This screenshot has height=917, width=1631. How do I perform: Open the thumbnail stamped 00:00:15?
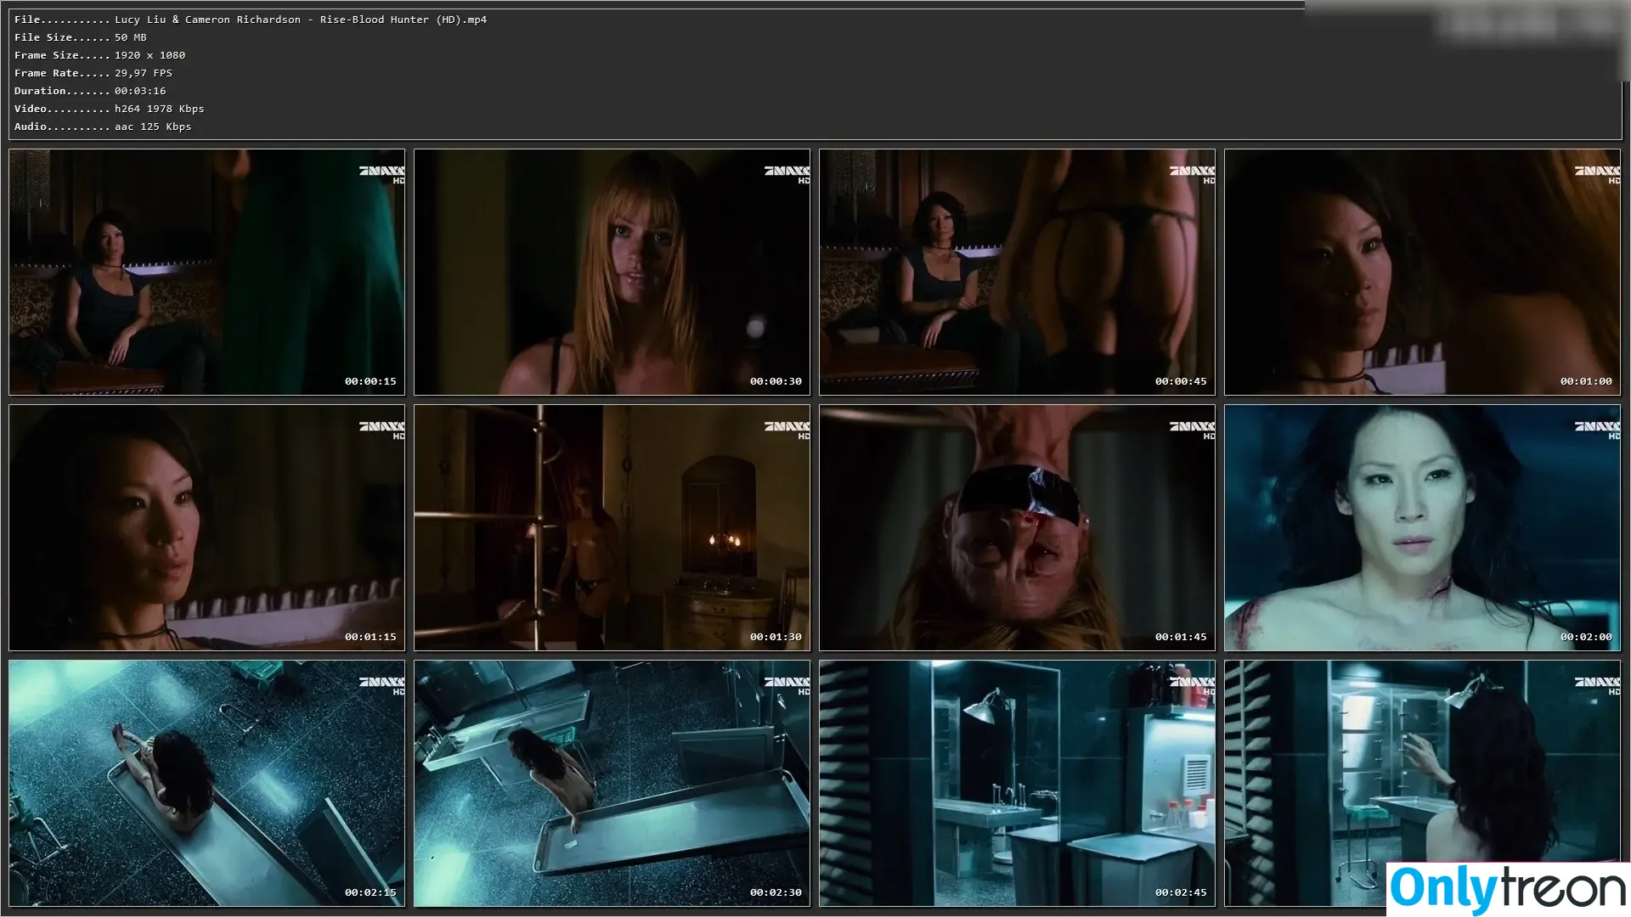(207, 273)
